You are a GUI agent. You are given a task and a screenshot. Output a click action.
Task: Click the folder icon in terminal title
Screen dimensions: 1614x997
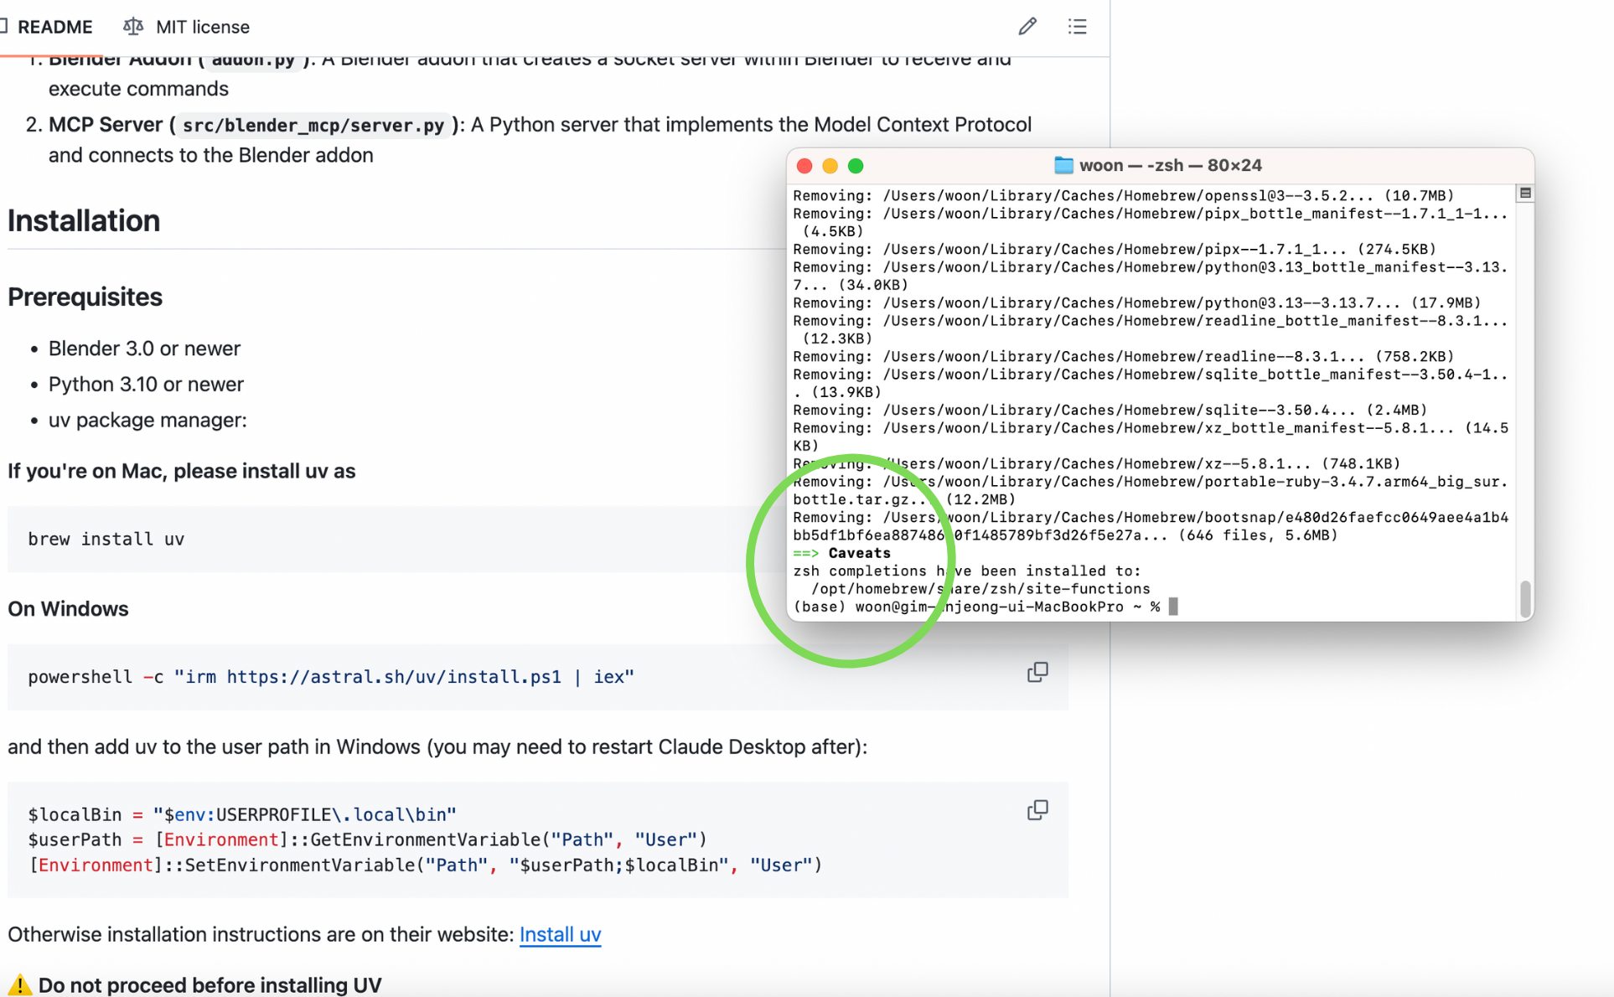pyautogui.click(x=1063, y=165)
